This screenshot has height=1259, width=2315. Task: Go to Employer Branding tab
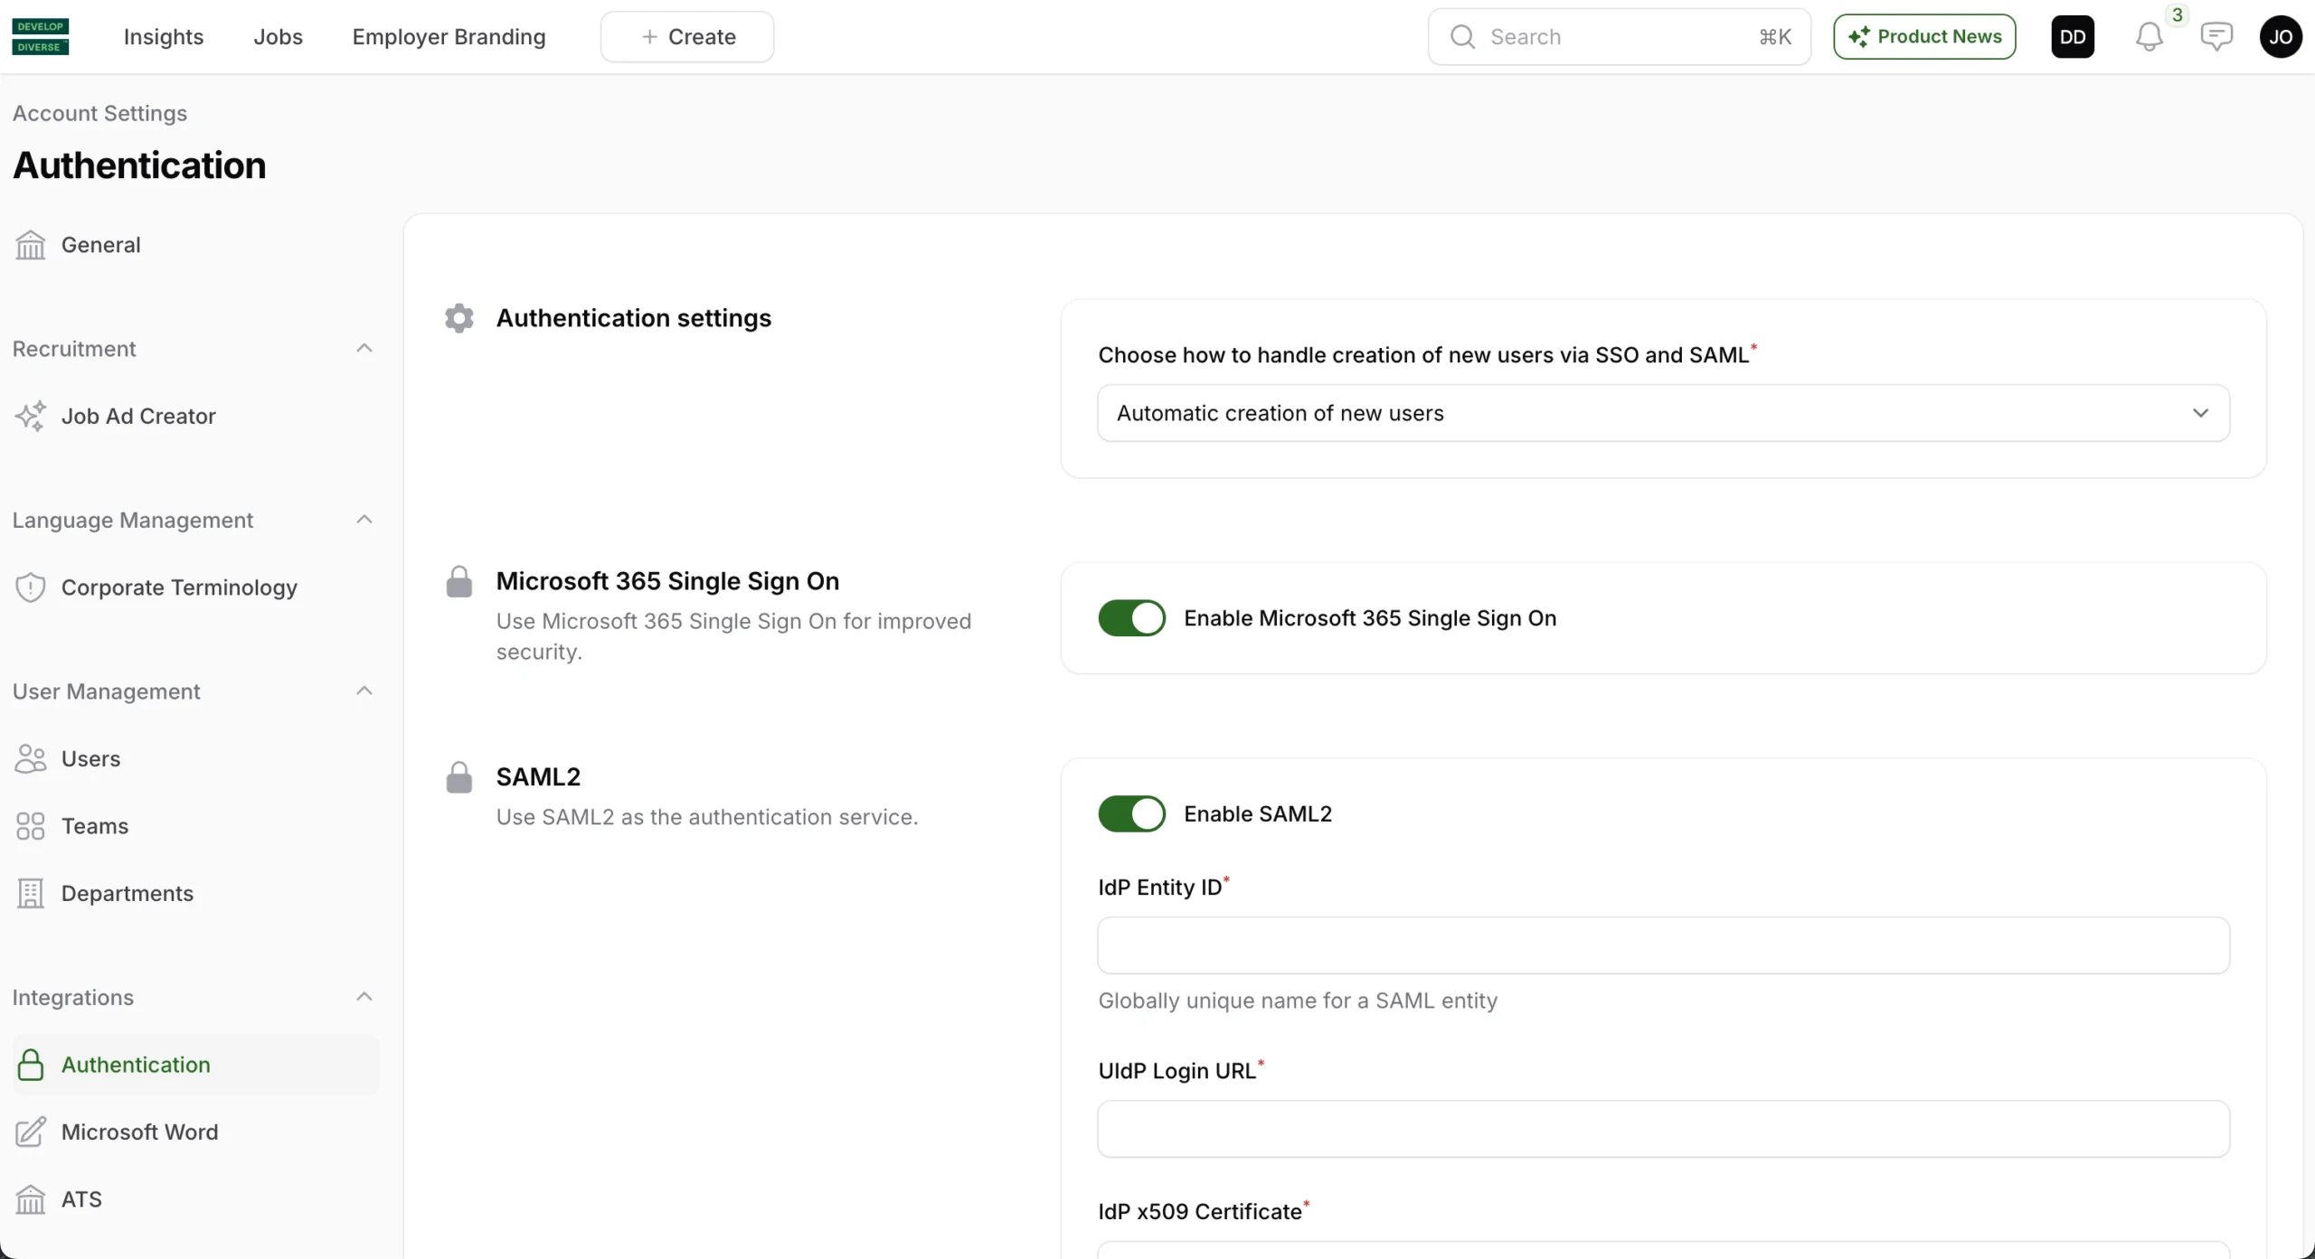click(x=449, y=37)
